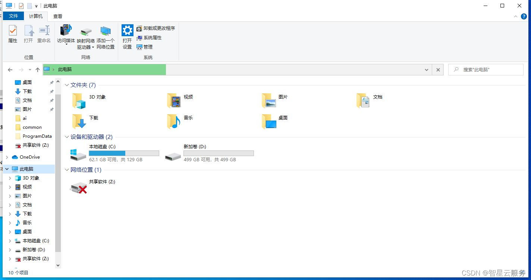Open the 视频 folder icon in main pane
Image resolution: width=531 pixels, height=280 pixels.
173,101
